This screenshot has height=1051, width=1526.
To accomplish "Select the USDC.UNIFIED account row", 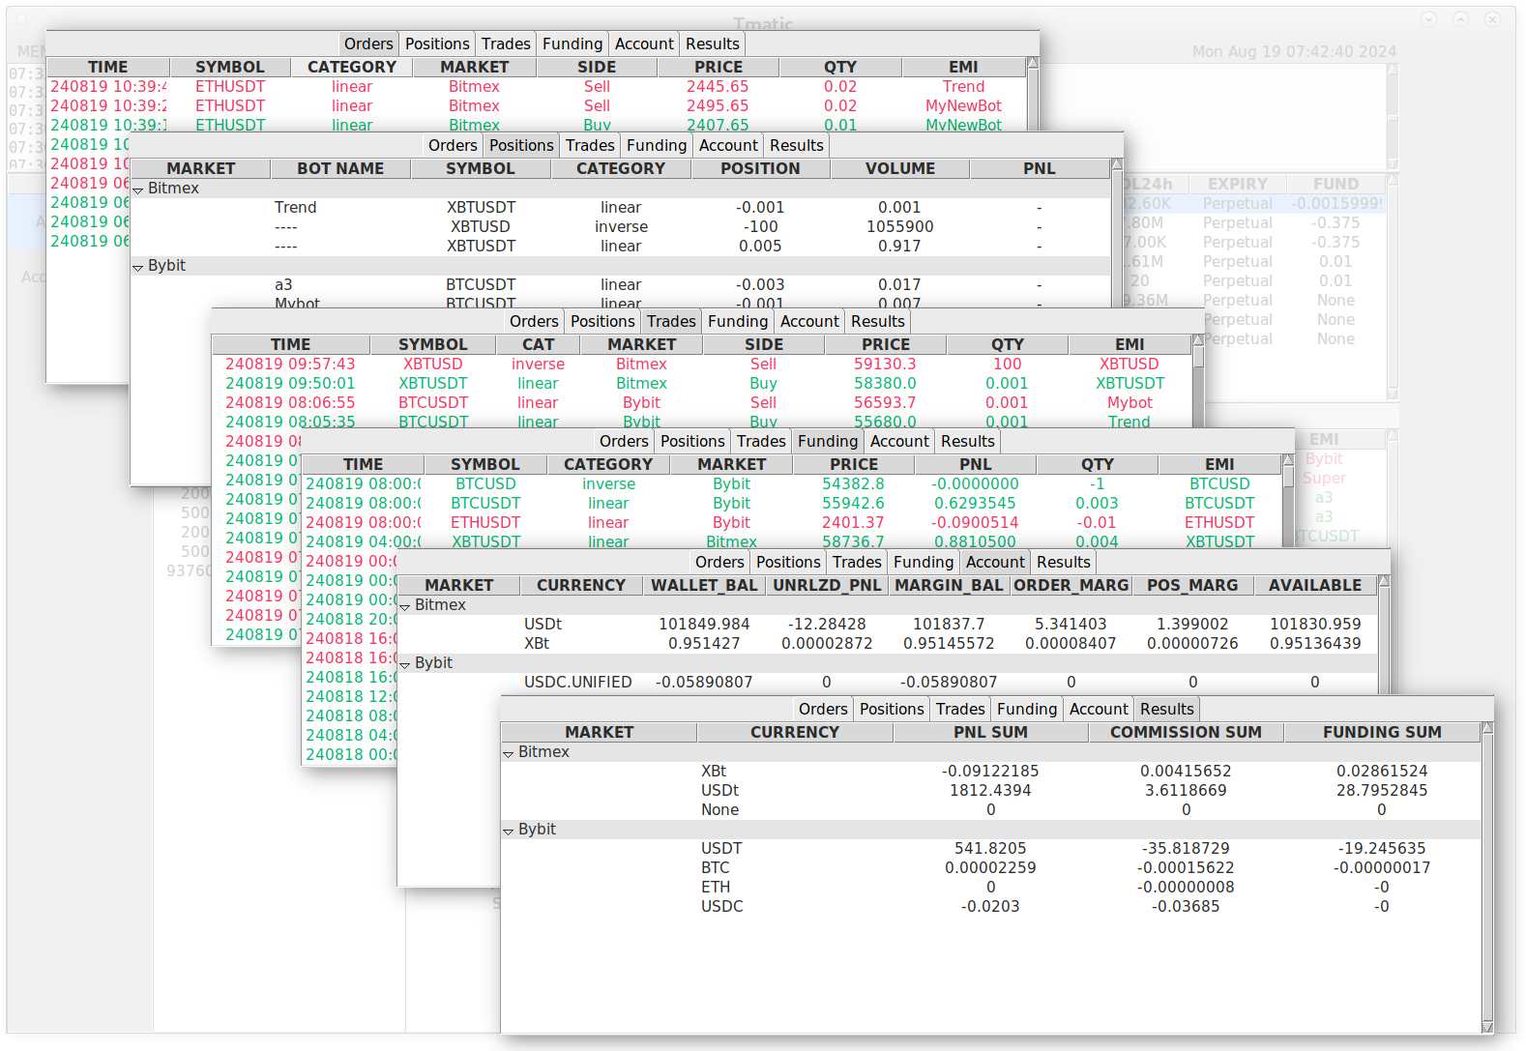I will [x=888, y=682].
